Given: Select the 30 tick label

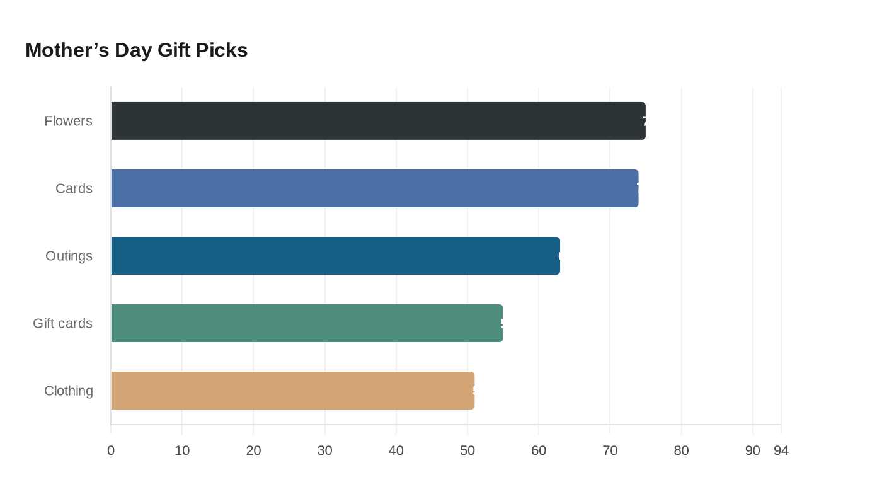Looking at the screenshot, I should click(325, 450).
